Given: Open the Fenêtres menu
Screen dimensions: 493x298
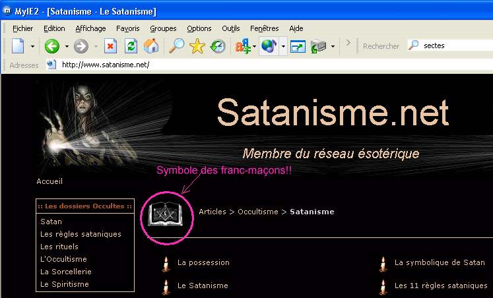Looking at the screenshot, I should [x=265, y=28].
